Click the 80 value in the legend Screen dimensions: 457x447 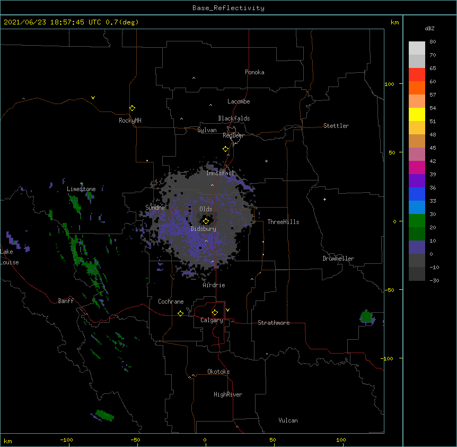tap(433, 42)
